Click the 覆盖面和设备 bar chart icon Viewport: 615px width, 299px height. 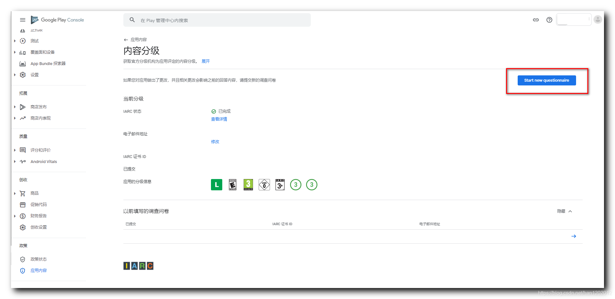pos(23,52)
